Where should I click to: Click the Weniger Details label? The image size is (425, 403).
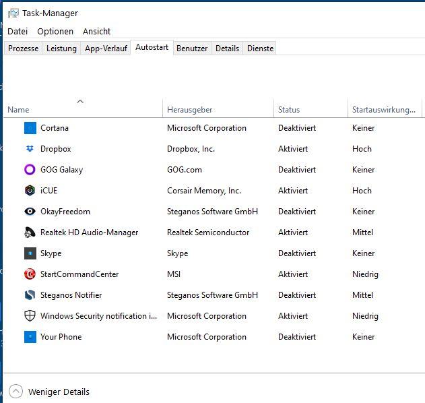(x=59, y=392)
